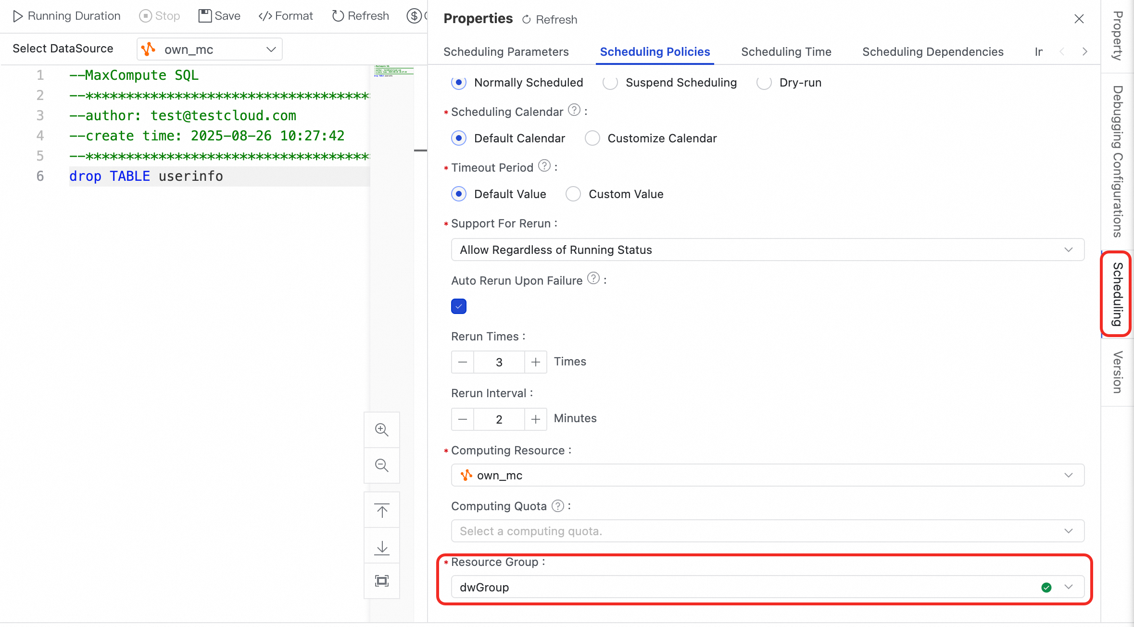The image size is (1134, 627).
Task: Click the Scheduling Calendar help icon
Action: (574, 110)
